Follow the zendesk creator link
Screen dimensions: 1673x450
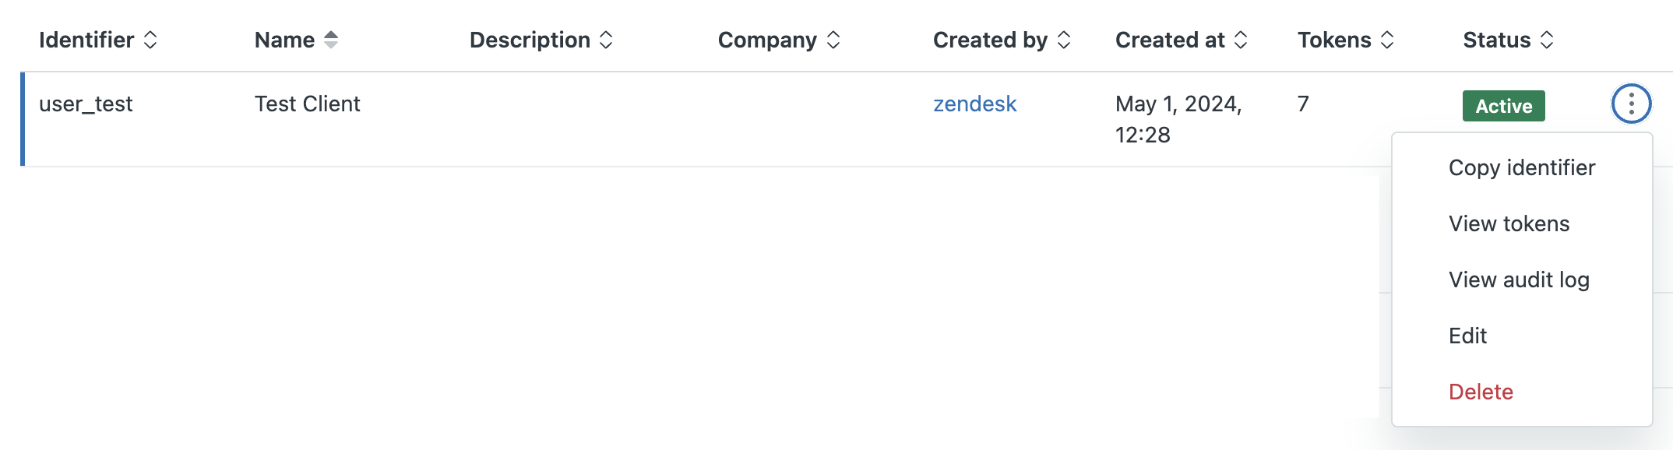(975, 104)
